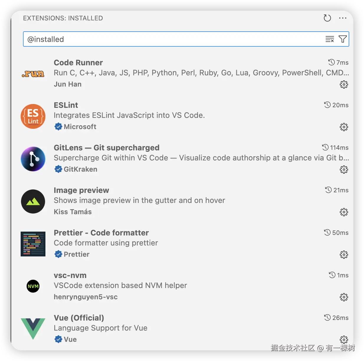
Task: Click 'Code formatter using prettier' description
Action: point(106,243)
